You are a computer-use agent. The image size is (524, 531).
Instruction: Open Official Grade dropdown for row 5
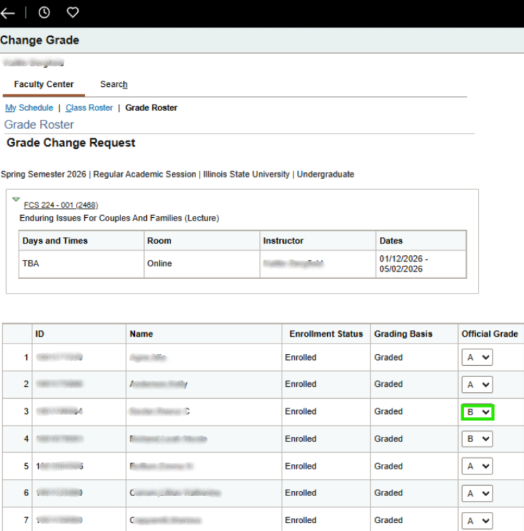point(477,467)
